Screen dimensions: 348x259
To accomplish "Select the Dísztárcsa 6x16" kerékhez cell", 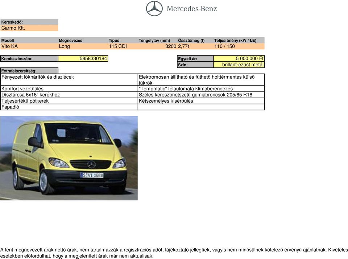I will pyautogui.click(x=69, y=95).
